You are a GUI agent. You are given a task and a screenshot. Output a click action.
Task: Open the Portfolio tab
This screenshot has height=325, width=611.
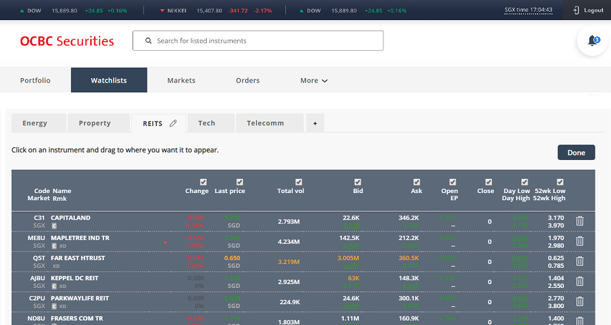coord(36,81)
